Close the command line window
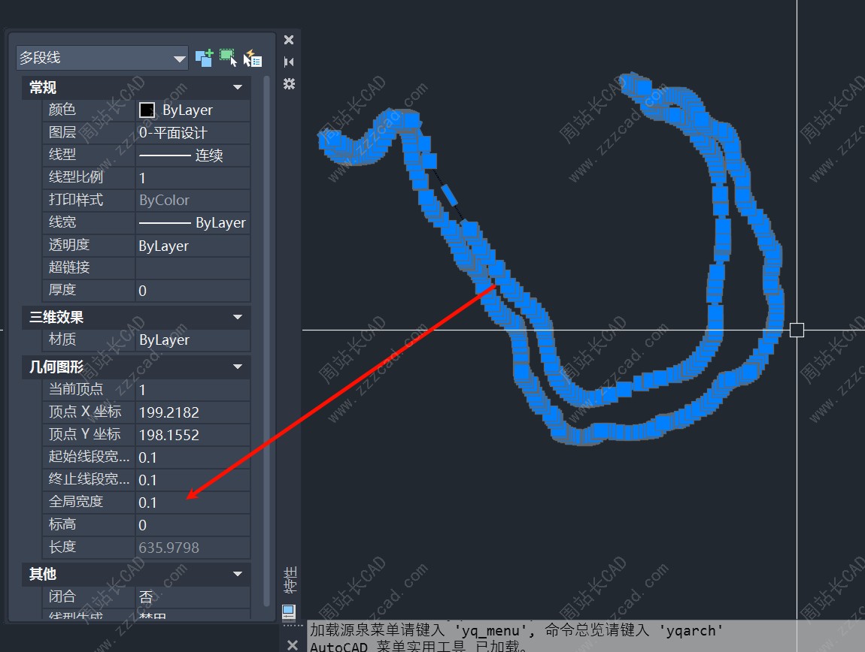Screen dimensions: 865x652 tap(293, 644)
